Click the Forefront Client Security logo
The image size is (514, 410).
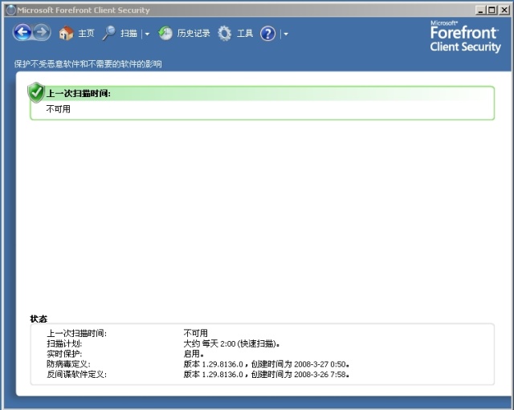point(465,37)
